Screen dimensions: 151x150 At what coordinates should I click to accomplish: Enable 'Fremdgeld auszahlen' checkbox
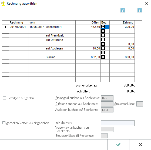tap(4, 98)
